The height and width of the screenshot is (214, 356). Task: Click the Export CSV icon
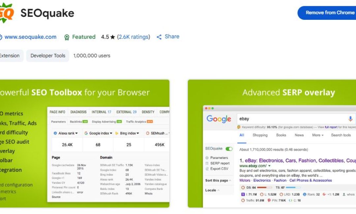click(207, 169)
